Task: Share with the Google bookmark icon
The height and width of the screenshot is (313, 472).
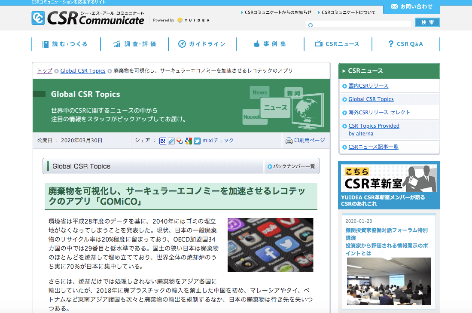Action: pos(189,141)
